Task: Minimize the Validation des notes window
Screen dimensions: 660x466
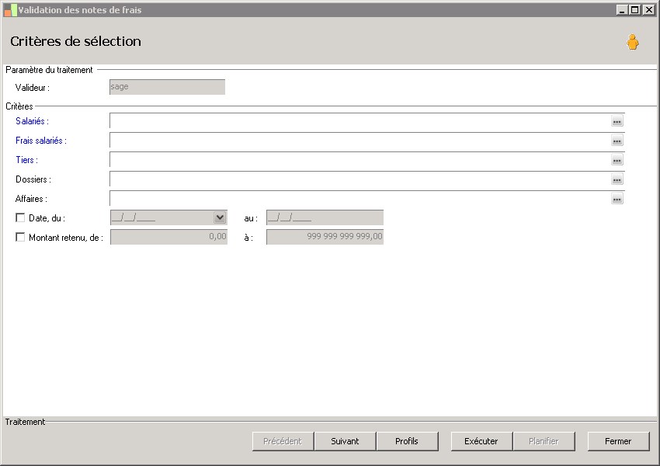Action: 622,9
